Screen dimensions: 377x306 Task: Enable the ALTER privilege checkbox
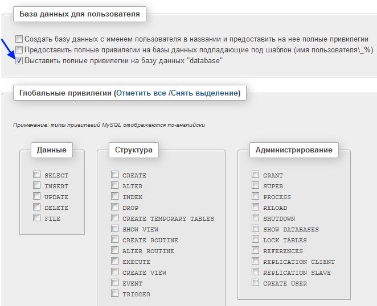pos(114,185)
